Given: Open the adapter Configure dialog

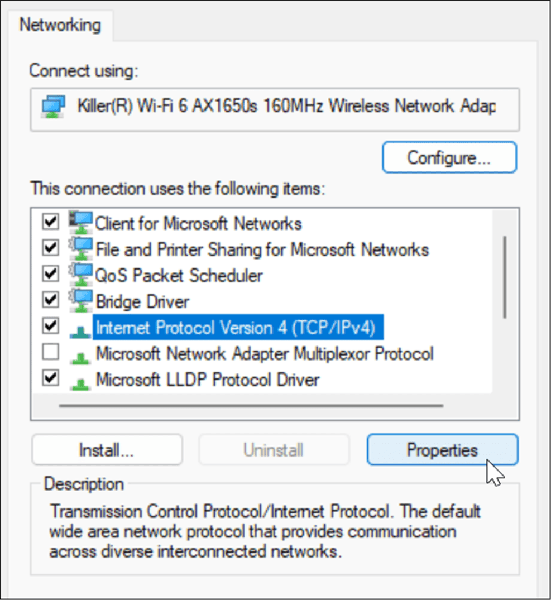Looking at the screenshot, I should tap(449, 157).
